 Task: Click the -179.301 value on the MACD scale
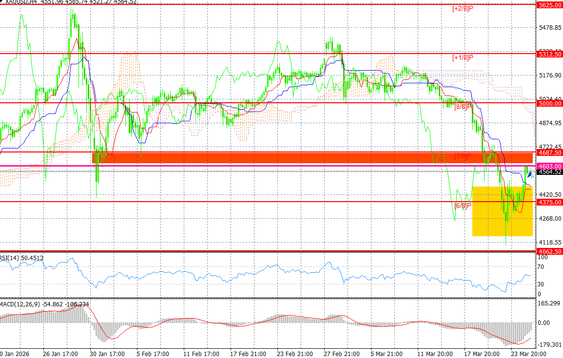549,345
